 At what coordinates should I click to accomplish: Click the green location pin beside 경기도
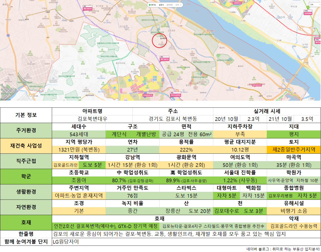tap(149, 5)
